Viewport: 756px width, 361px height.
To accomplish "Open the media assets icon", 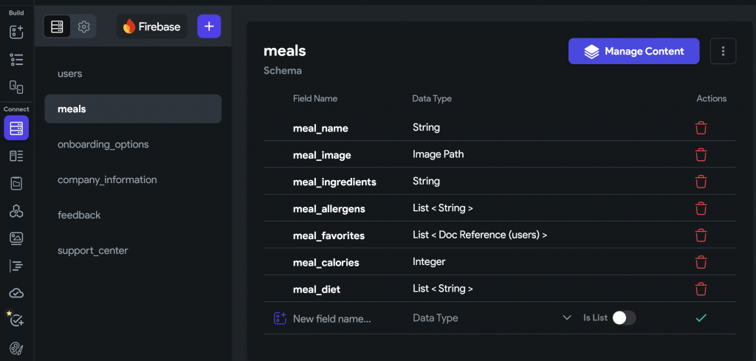I will 16,238.
